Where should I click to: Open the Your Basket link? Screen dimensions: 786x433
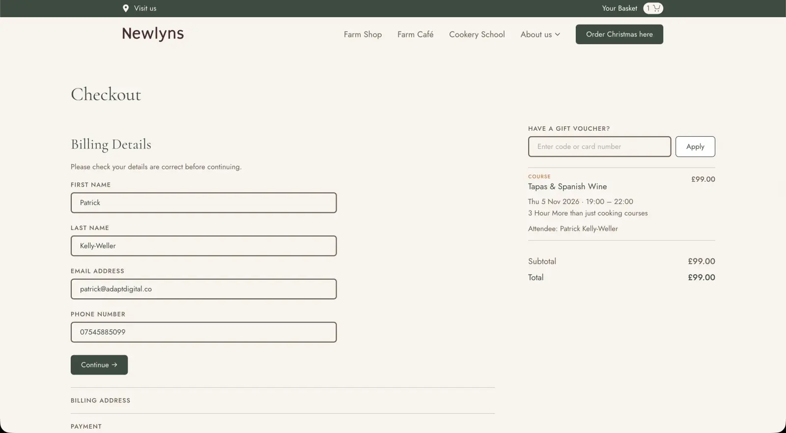tap(619, 8)
